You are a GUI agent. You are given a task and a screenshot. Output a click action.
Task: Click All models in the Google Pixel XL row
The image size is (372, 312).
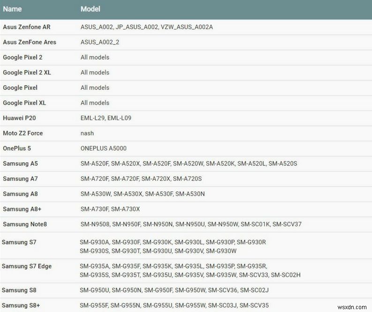click(95, 103)
